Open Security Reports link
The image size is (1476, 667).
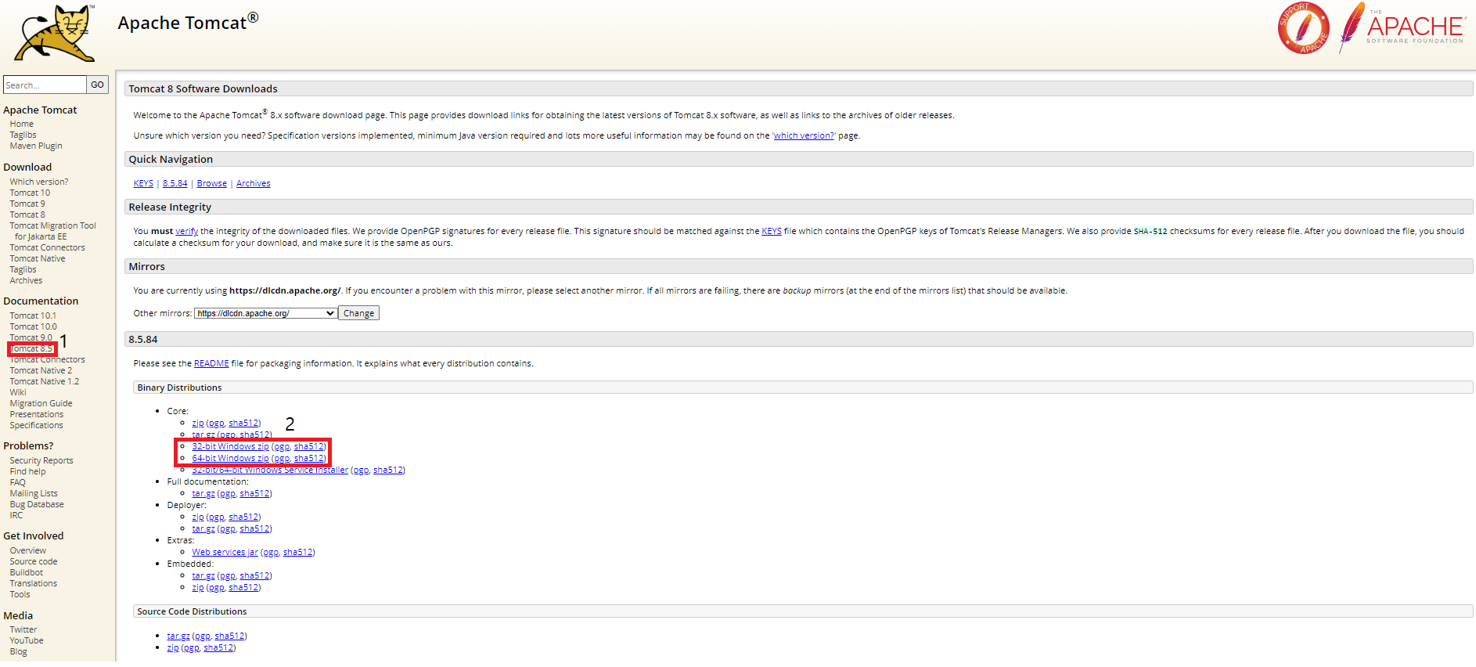click(41, 460)
